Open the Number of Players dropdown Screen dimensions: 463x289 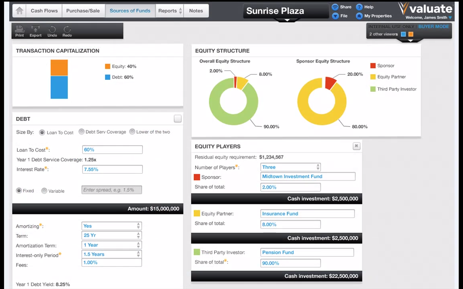pyautogui.click(x=290, y=167)
